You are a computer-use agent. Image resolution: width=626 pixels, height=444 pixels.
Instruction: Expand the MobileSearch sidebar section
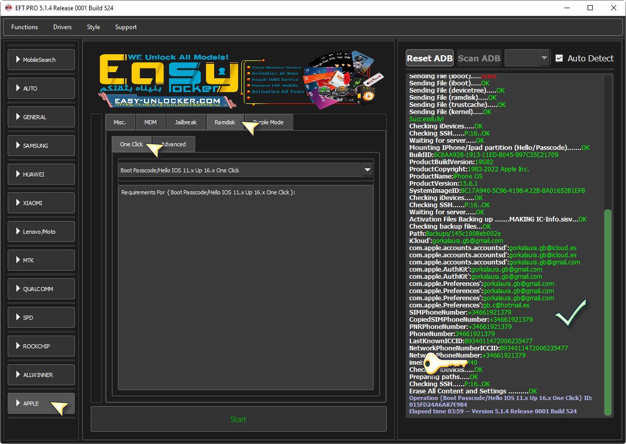(41, 60)
